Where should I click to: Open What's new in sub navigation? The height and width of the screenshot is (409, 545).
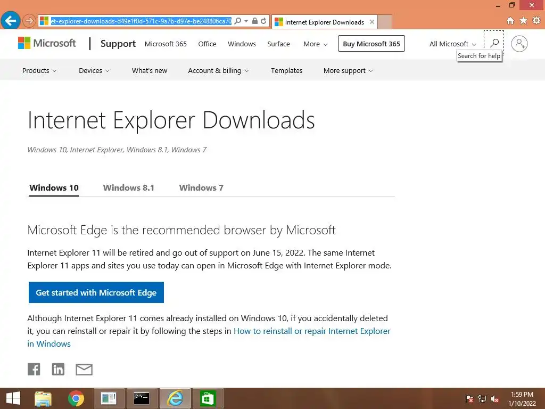pyautogui.click(x=150, y=71)
